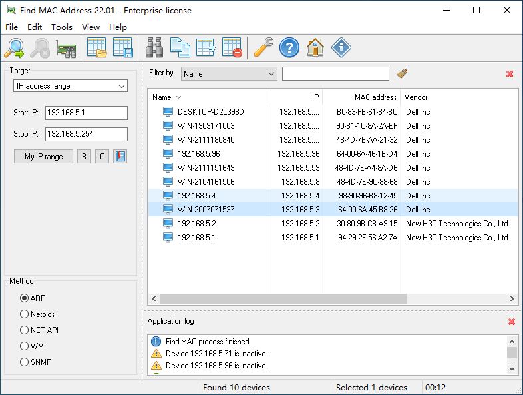
Task: Select the Netbios method radio button
Action: coord(24,314)
